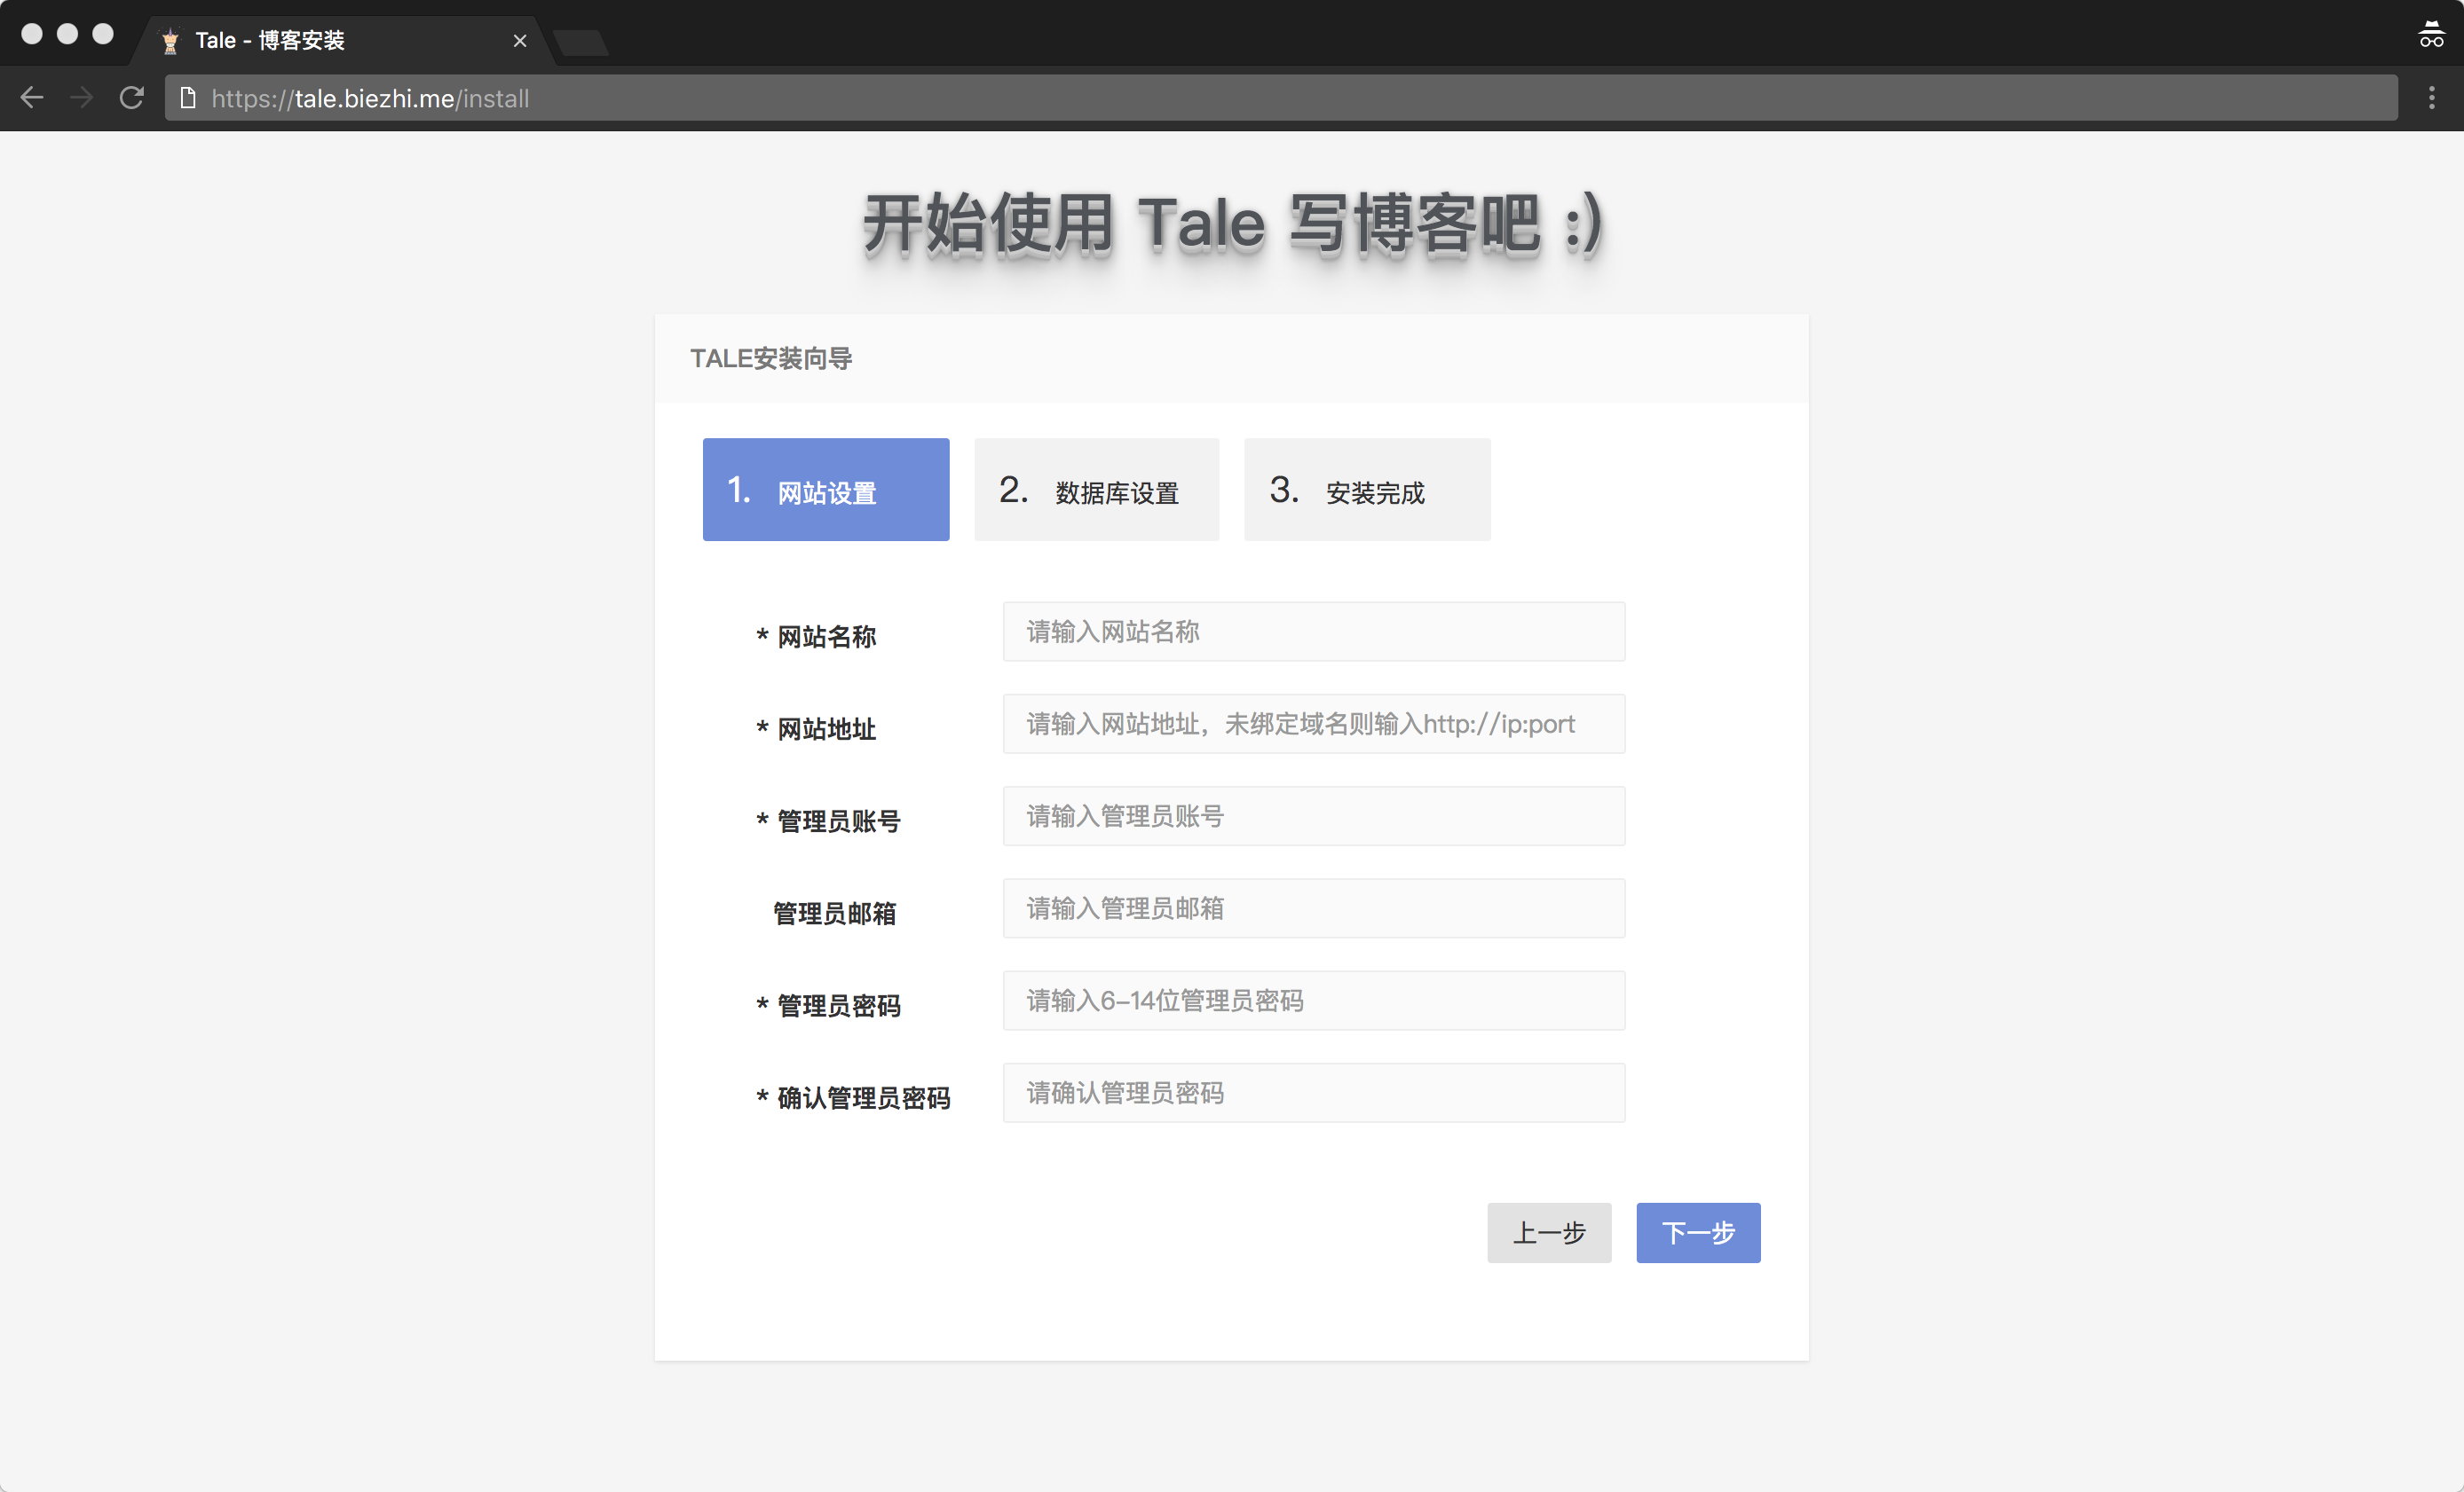Click the browser back arrow
This screenshot has width=2464, height=1492.
tap(32, 98)
